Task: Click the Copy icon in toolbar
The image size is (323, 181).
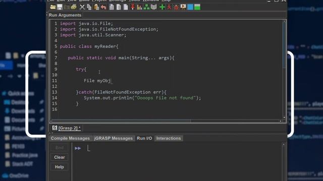Action: 89,7
